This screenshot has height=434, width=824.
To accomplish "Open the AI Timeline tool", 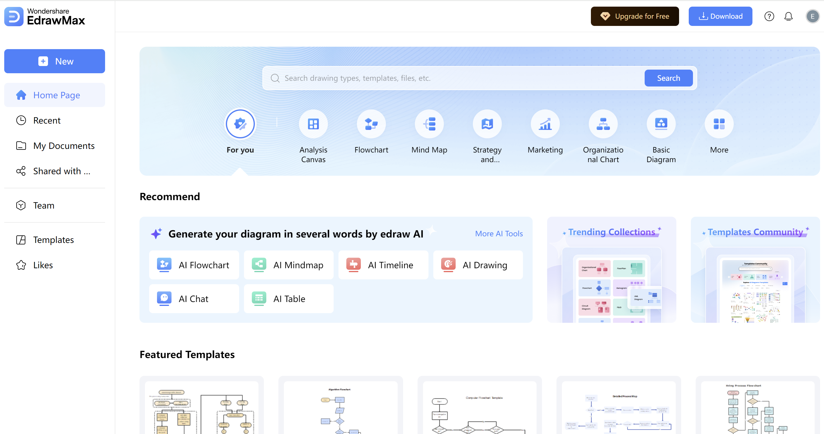I will (x=384, y=266).
